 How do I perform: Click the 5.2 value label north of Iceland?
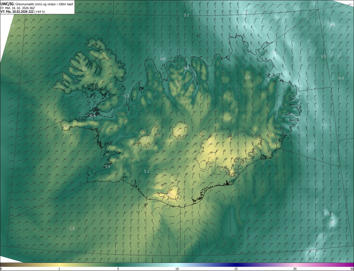click(186, 15)
